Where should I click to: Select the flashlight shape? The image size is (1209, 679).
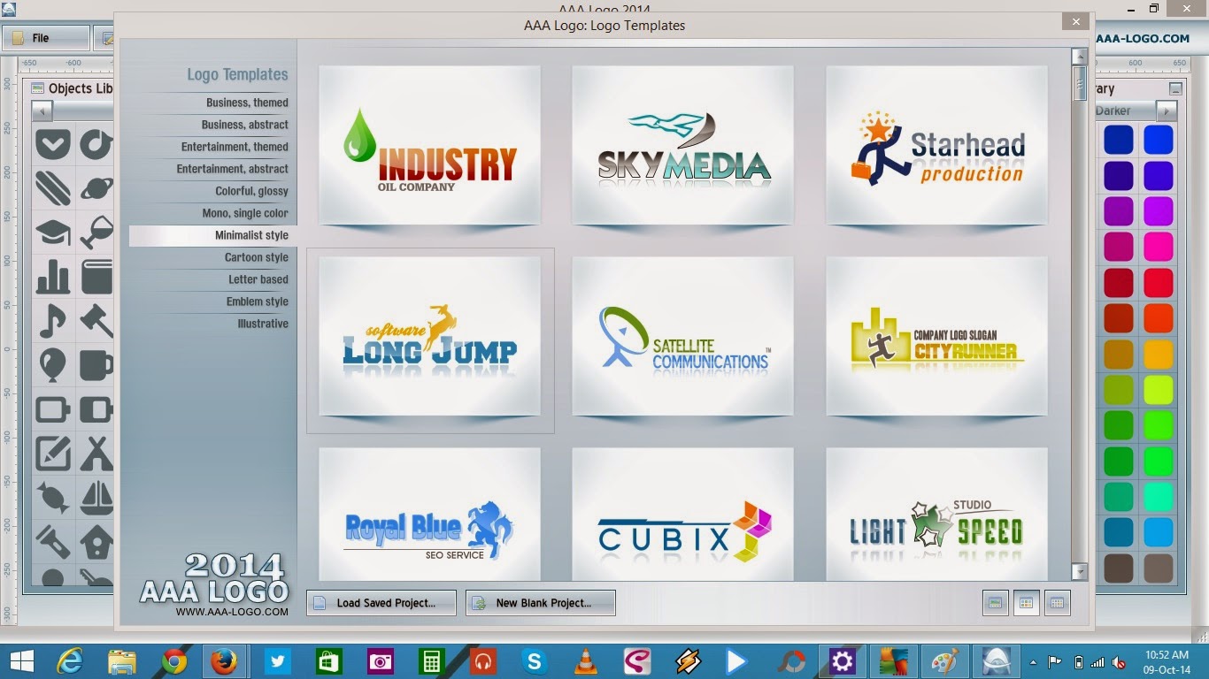53,541
